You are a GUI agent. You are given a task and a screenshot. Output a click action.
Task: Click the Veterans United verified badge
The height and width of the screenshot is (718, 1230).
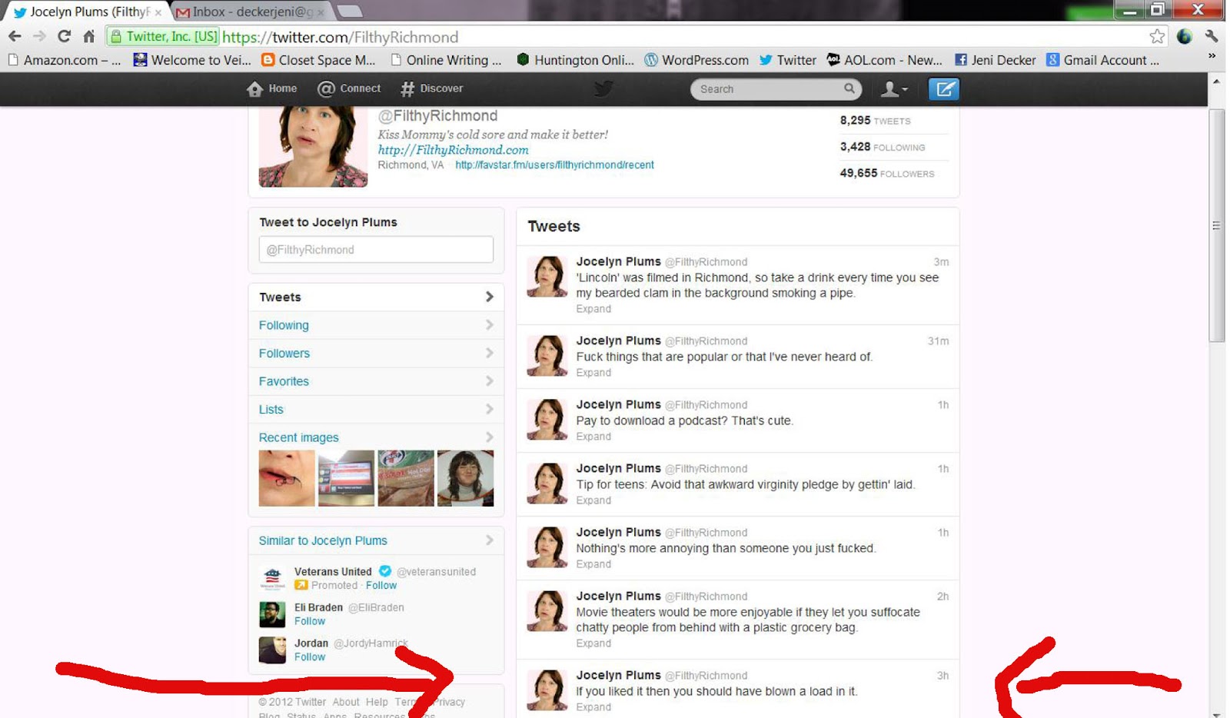pos(385,571)
